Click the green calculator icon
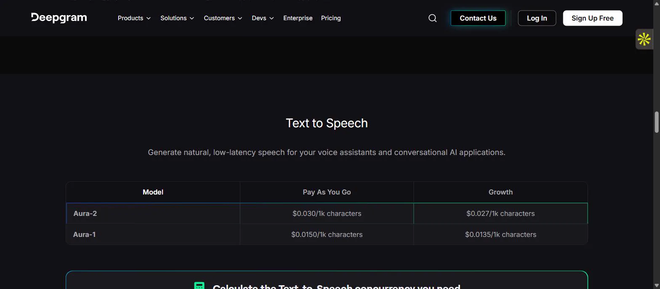The image size is (660, 289). pos(199,286)
